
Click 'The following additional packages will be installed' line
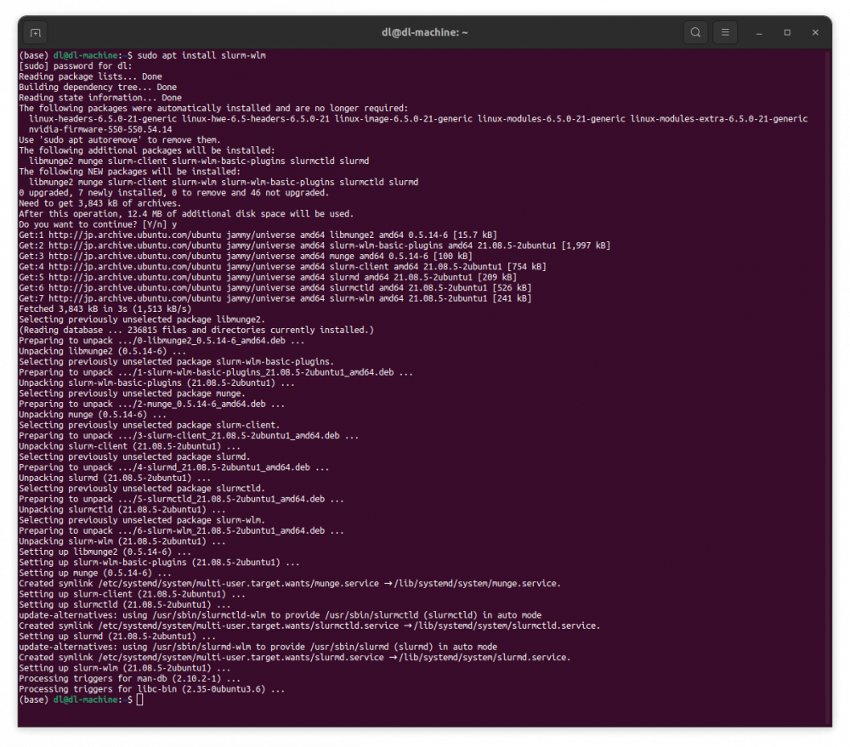[147, 150]
